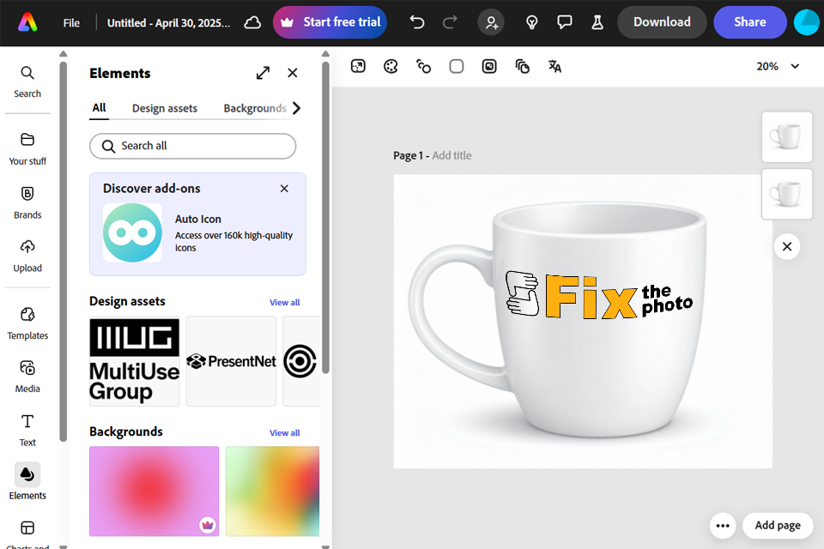Open the comments speech bubble
The image size is (824, 549).
565,22
